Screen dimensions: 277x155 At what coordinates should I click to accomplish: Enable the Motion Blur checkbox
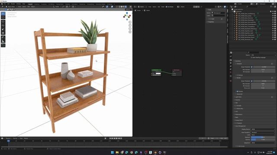point(236,108)
